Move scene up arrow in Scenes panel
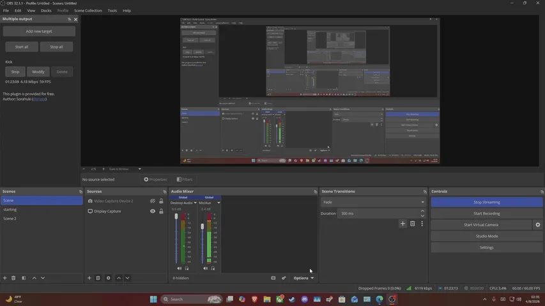The width and height of the screenshot is (545, 306). click(34, 278)
